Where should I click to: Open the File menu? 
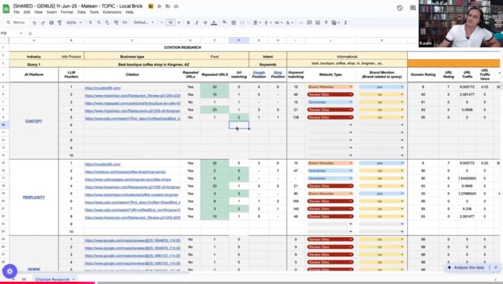[16, 12]
